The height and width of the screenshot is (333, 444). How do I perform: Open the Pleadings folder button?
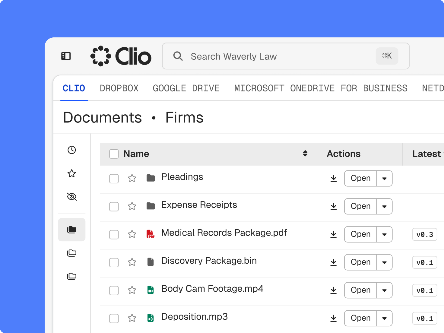tap(360, 179)
